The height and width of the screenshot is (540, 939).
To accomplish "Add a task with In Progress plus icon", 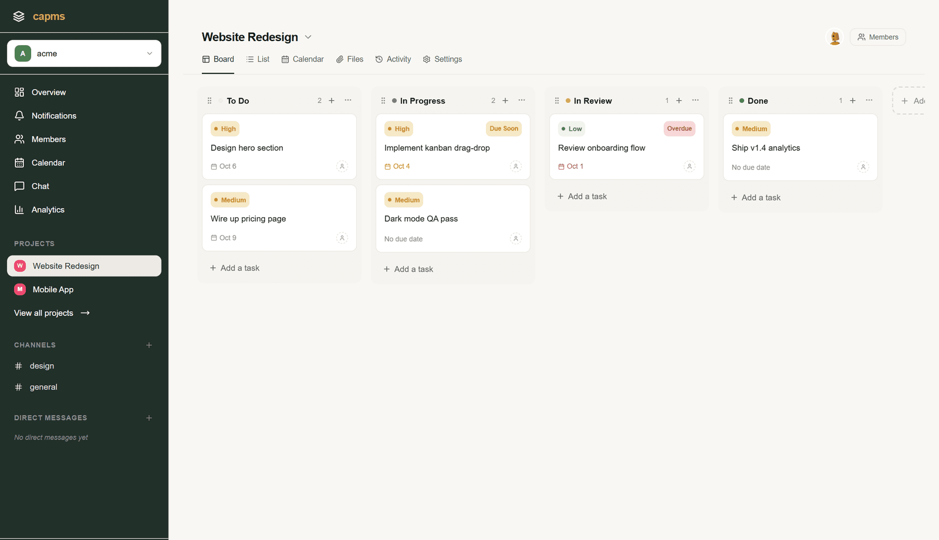I will point(505,100).
